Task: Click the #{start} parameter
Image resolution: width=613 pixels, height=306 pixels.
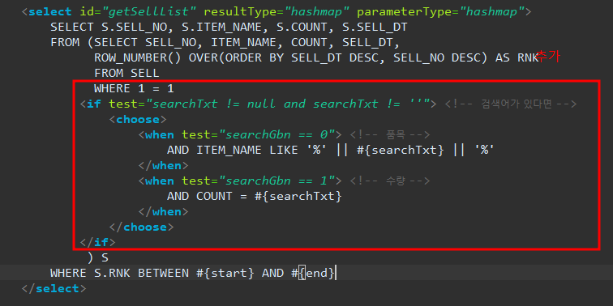Action: point(225,273)
